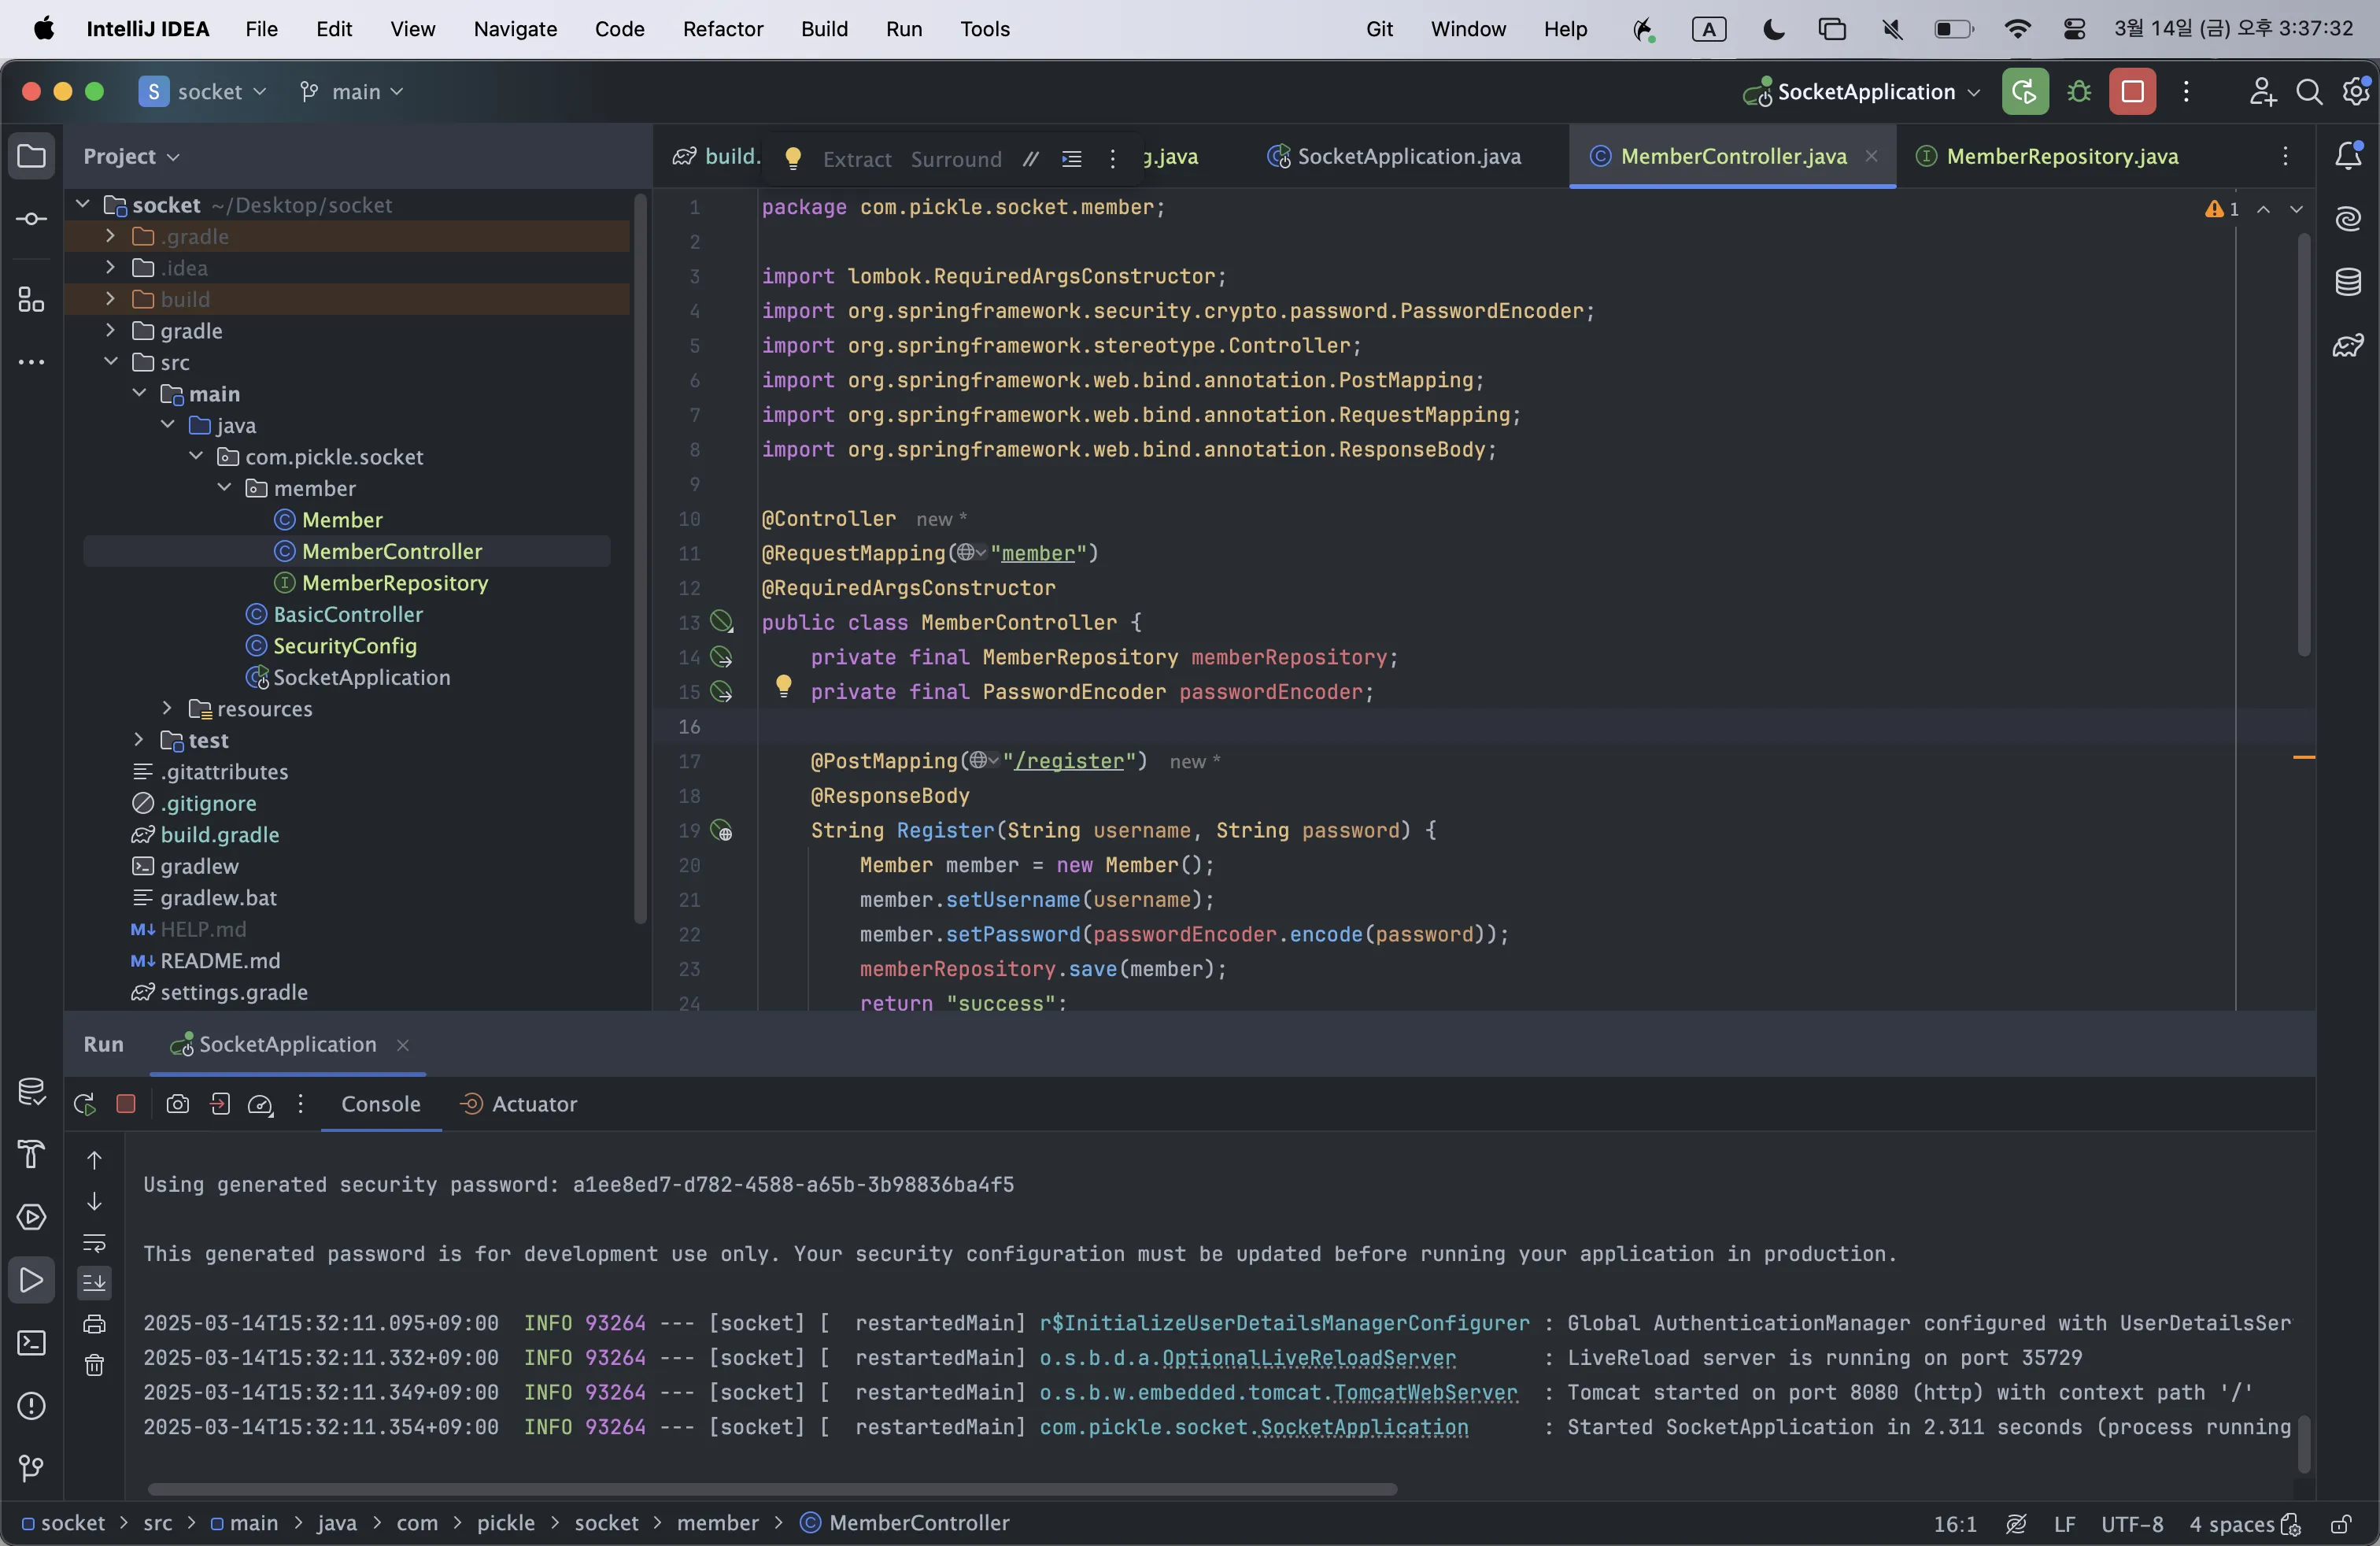Rerun SocketApplication from the top toolbar
The height and width of the screenshot is (1546, 2380).
coord(2025,92)
